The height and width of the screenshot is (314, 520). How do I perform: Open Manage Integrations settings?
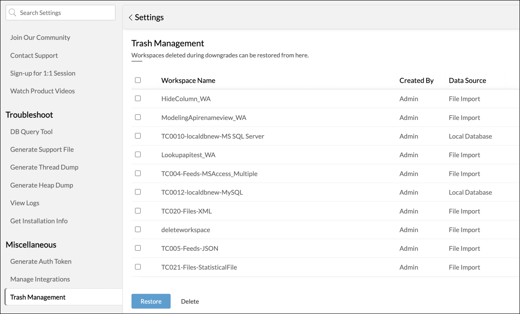40,279
